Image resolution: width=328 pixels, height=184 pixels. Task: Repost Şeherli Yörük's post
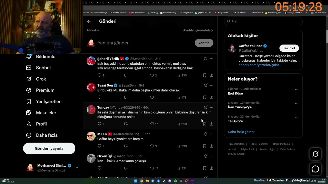click(126, 75)
